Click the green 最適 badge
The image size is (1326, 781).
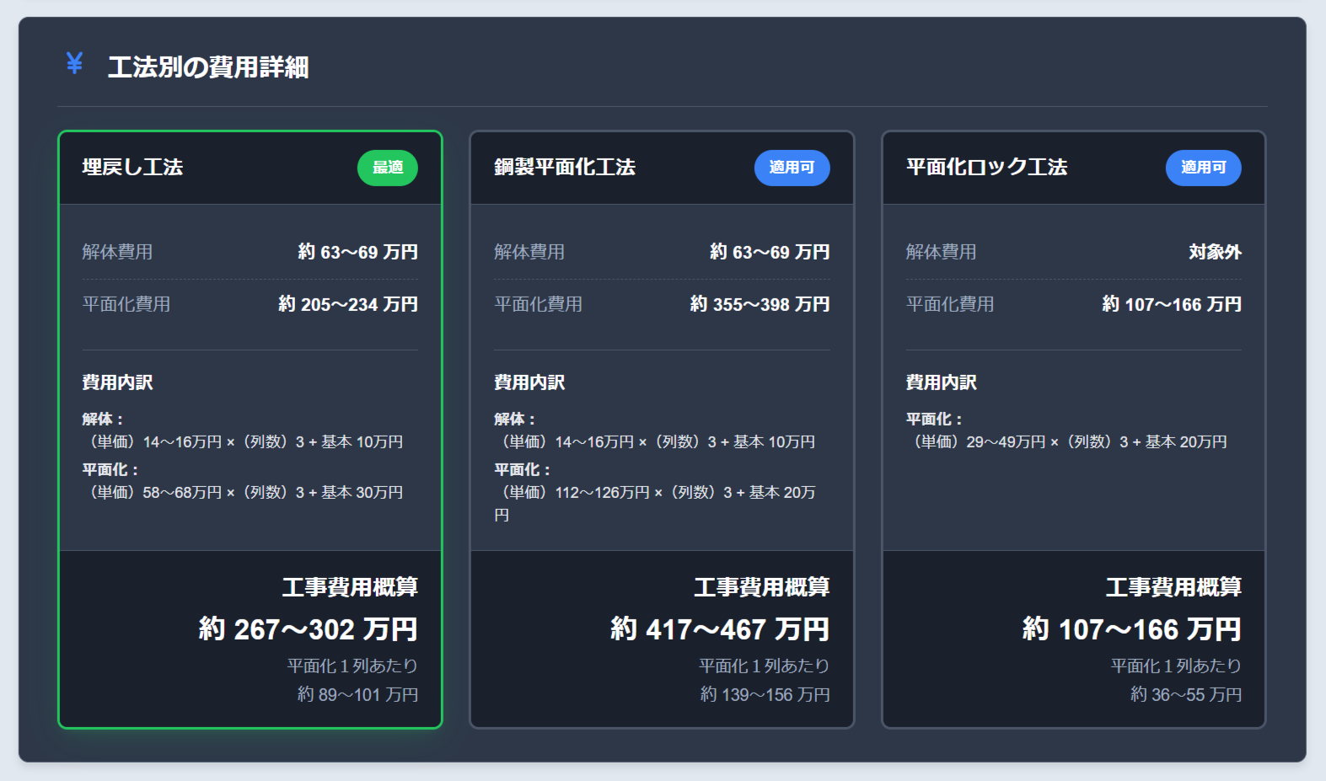[387, 168]
